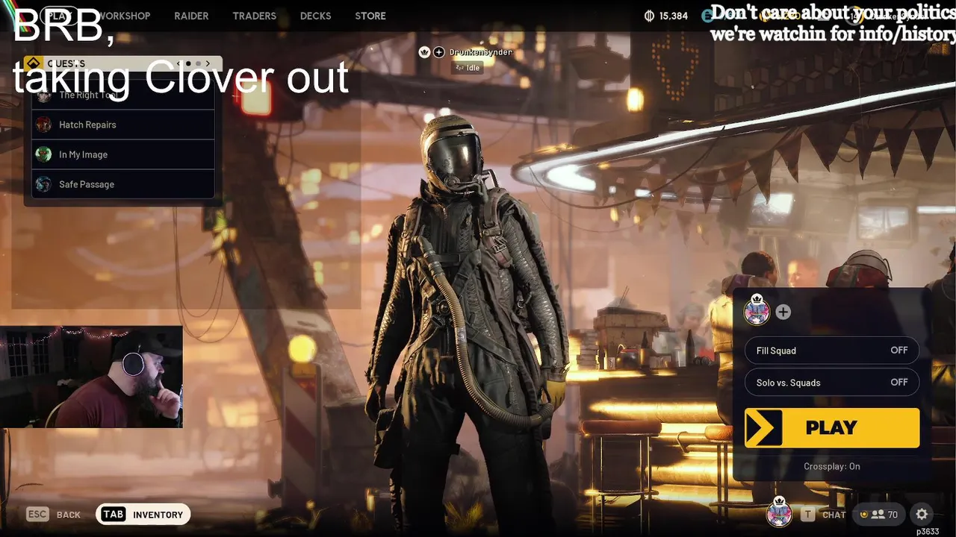
Task: Open Inventory with TAB button
Action: point(143,515)
